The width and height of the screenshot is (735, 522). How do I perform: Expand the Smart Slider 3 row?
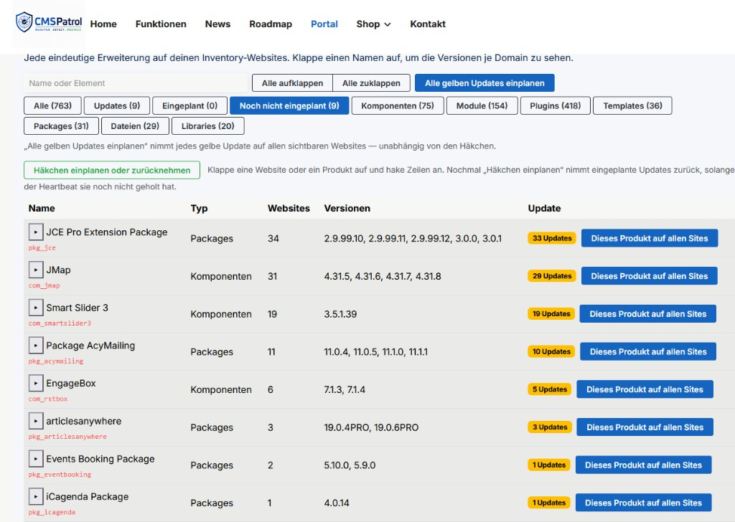(36, 308)
